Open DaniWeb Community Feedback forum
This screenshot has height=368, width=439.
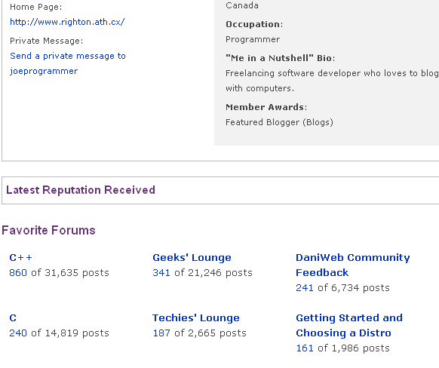click(353, 265)
